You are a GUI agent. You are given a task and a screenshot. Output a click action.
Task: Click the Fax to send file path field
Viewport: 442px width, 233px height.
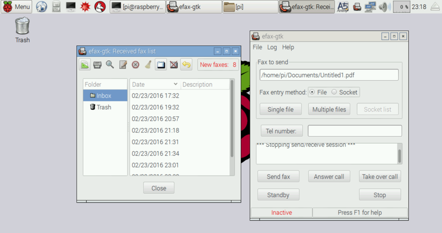329,75
